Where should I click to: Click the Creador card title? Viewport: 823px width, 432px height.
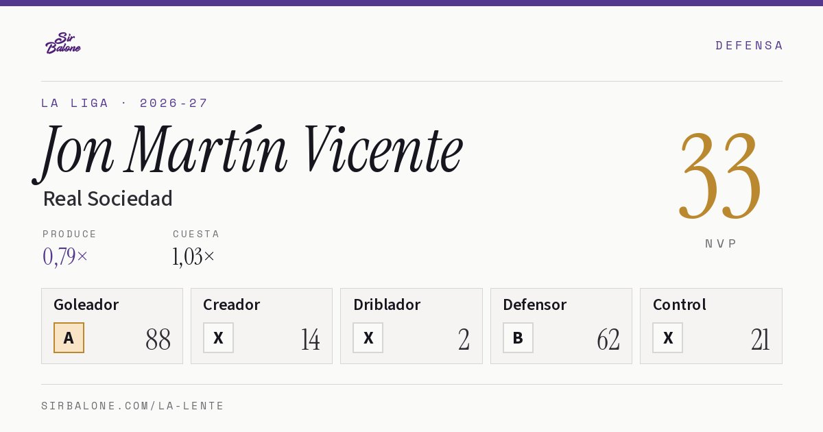[x=232, y=304]
